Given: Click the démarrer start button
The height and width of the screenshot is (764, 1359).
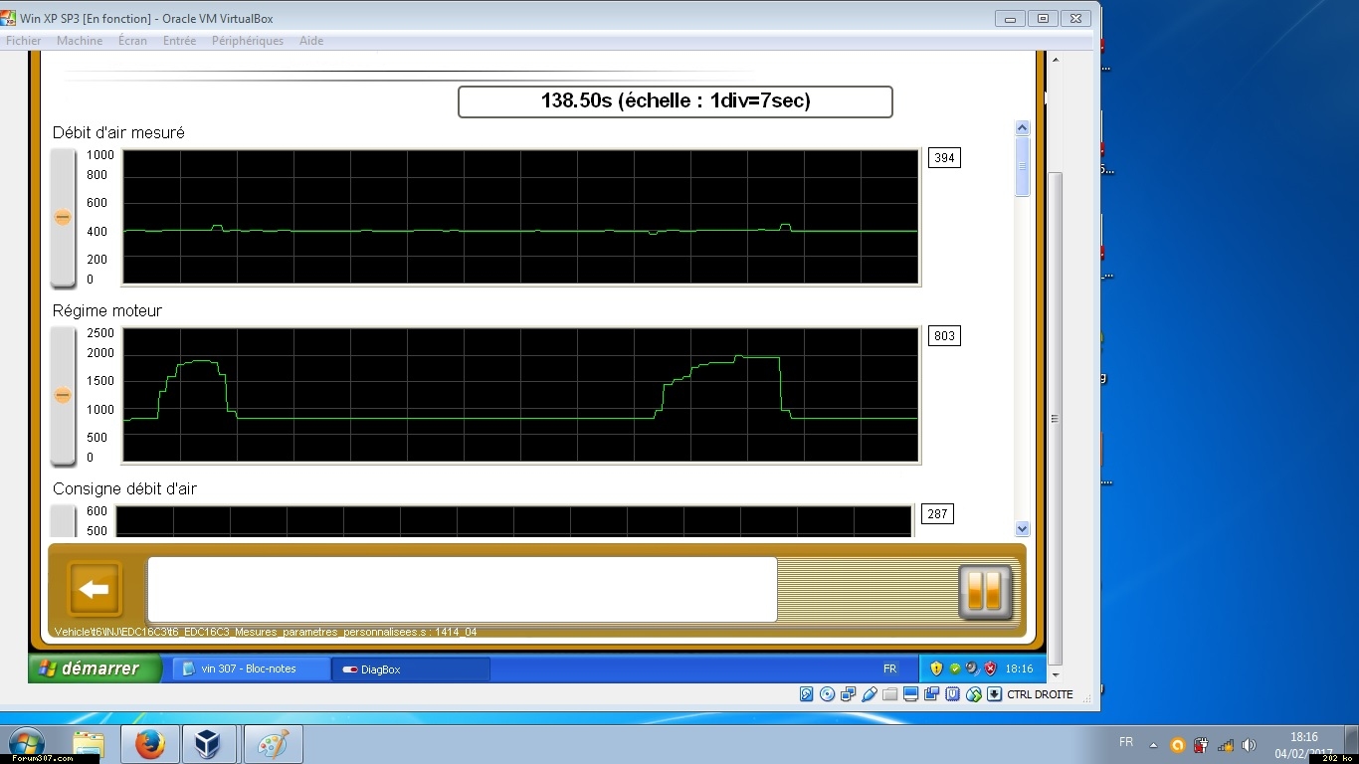Looking at the screenshot, I should 95,668.
